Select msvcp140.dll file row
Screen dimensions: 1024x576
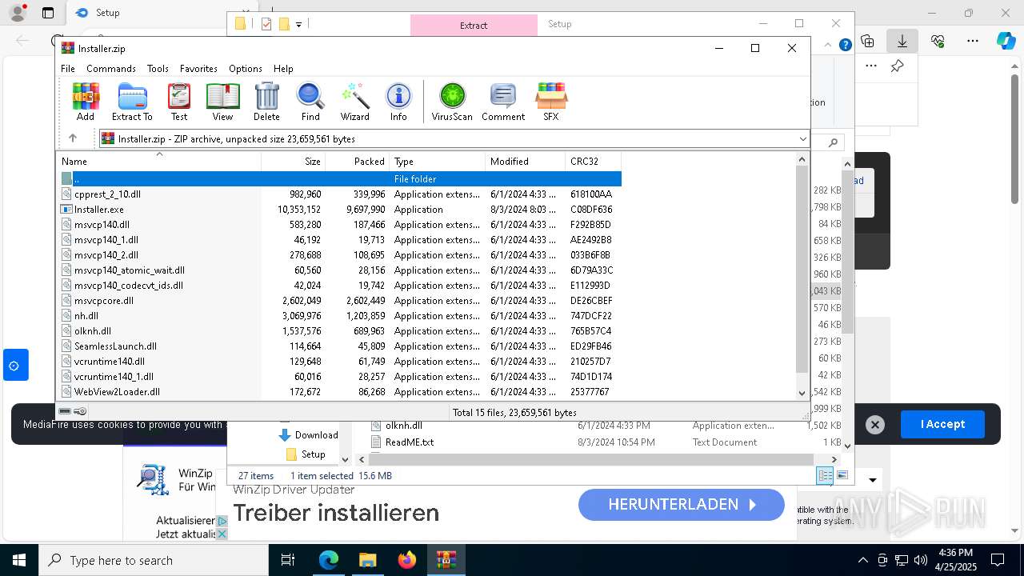339,225
